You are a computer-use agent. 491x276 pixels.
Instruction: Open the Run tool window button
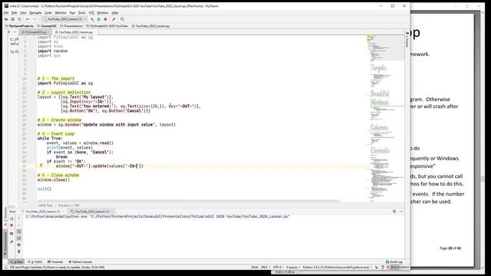pos(16,261)
